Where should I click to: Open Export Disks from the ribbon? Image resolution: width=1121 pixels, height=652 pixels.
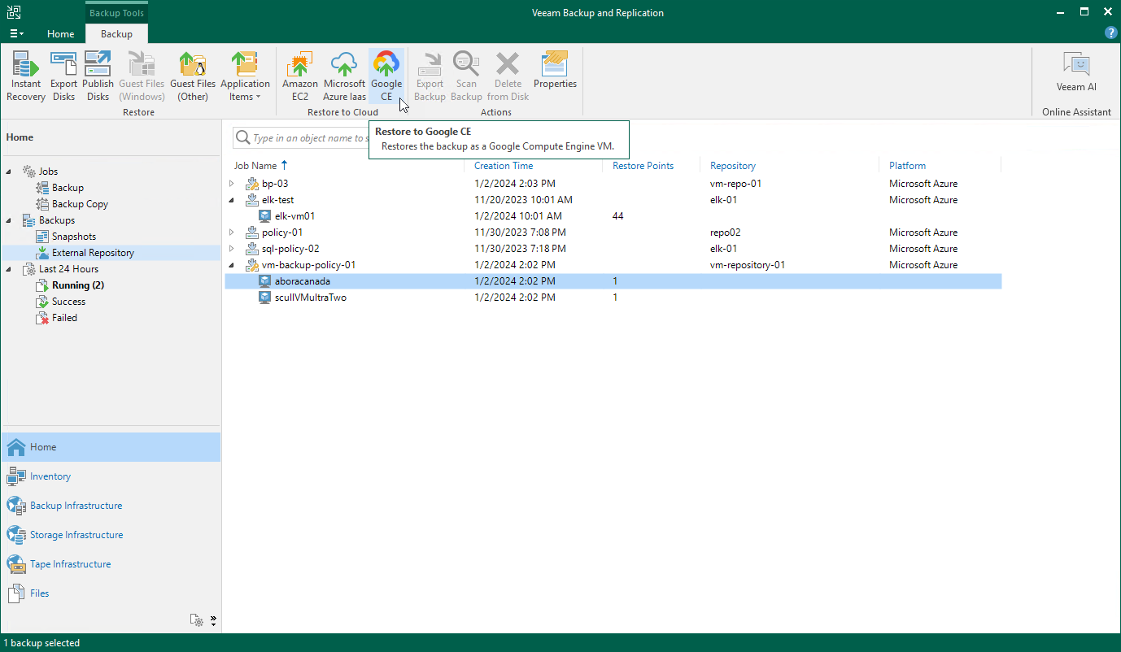63,76
